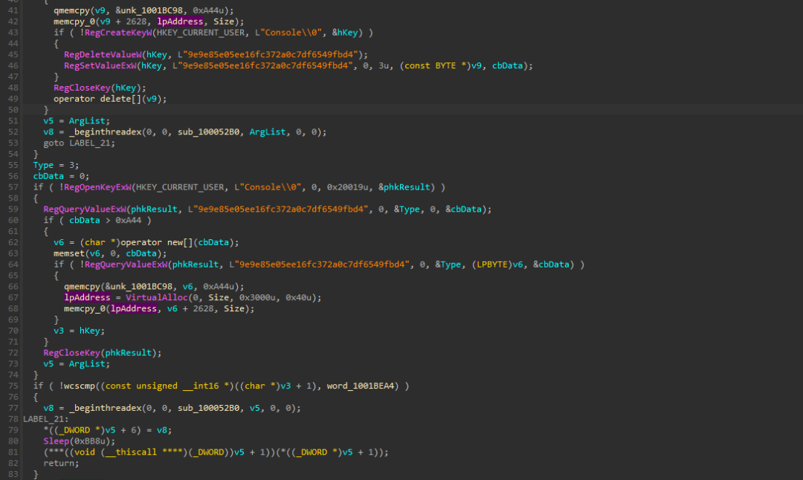The width and height of the screenshot is (803, 480).
Task: Click line number 50 in gutter
Action: 13,110
